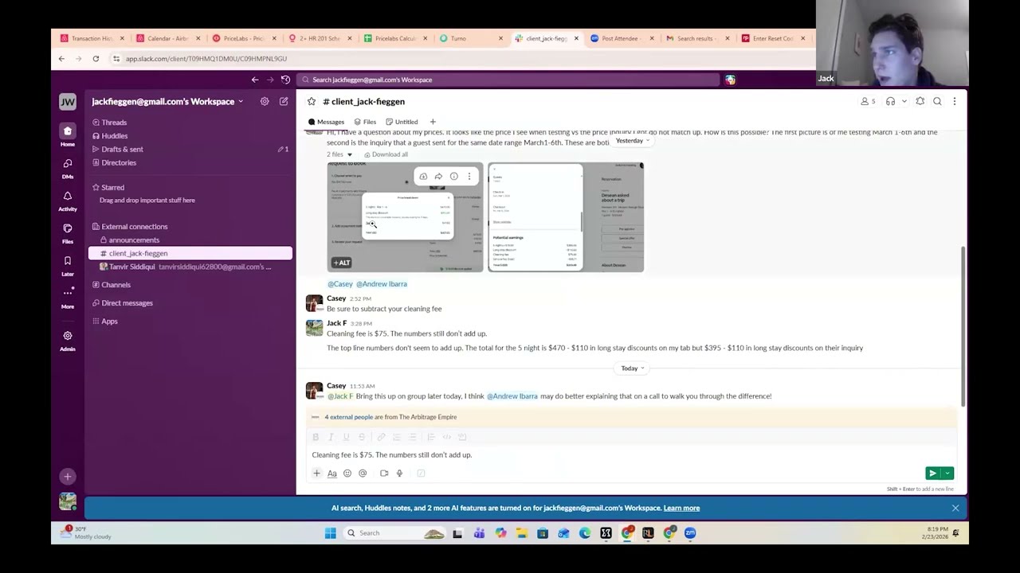Start a huddle with headphones icon
The image size is (1020, 573).
coord(890,102)
